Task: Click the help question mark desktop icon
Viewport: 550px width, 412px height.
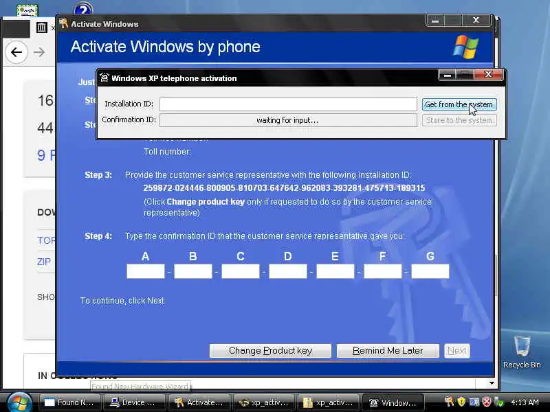Action: pyautogui.click(x=83, y=8)
